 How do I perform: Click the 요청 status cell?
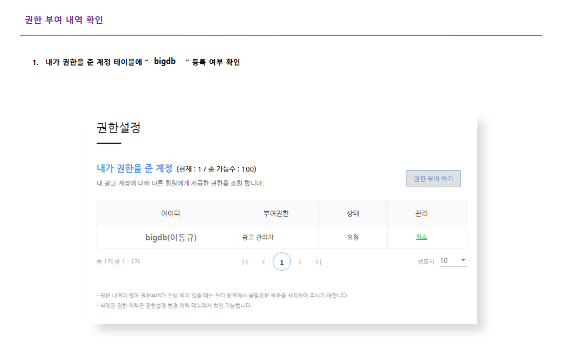pos(353,237)
